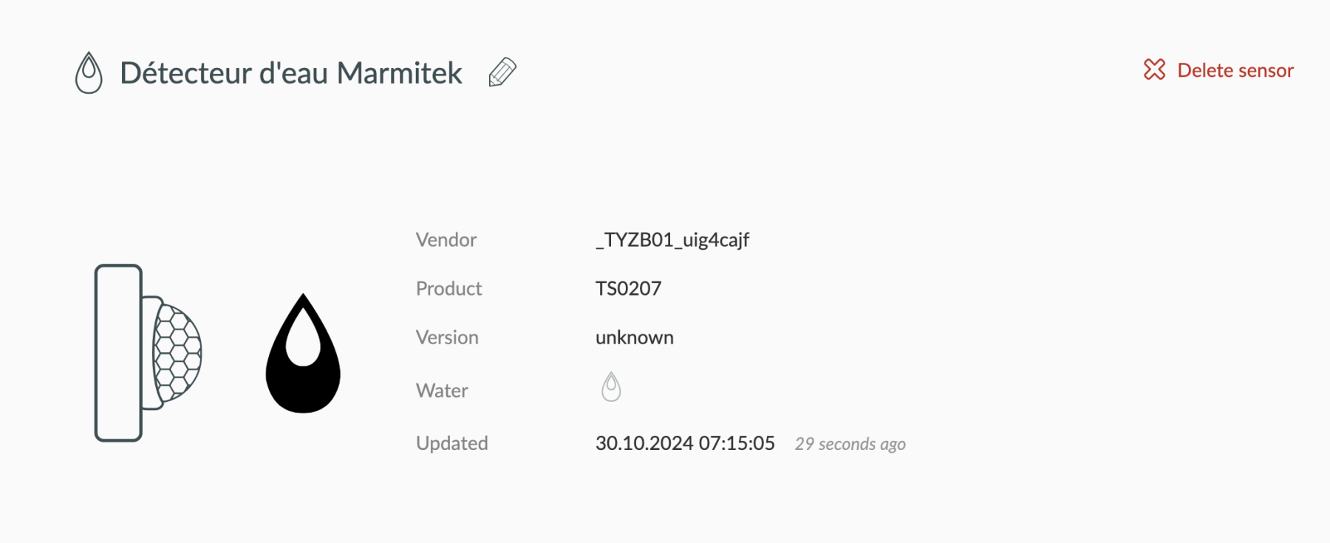Click the red X delete icon
The width and height of the screenshot is (1330, 543).
click(1154, 69)
